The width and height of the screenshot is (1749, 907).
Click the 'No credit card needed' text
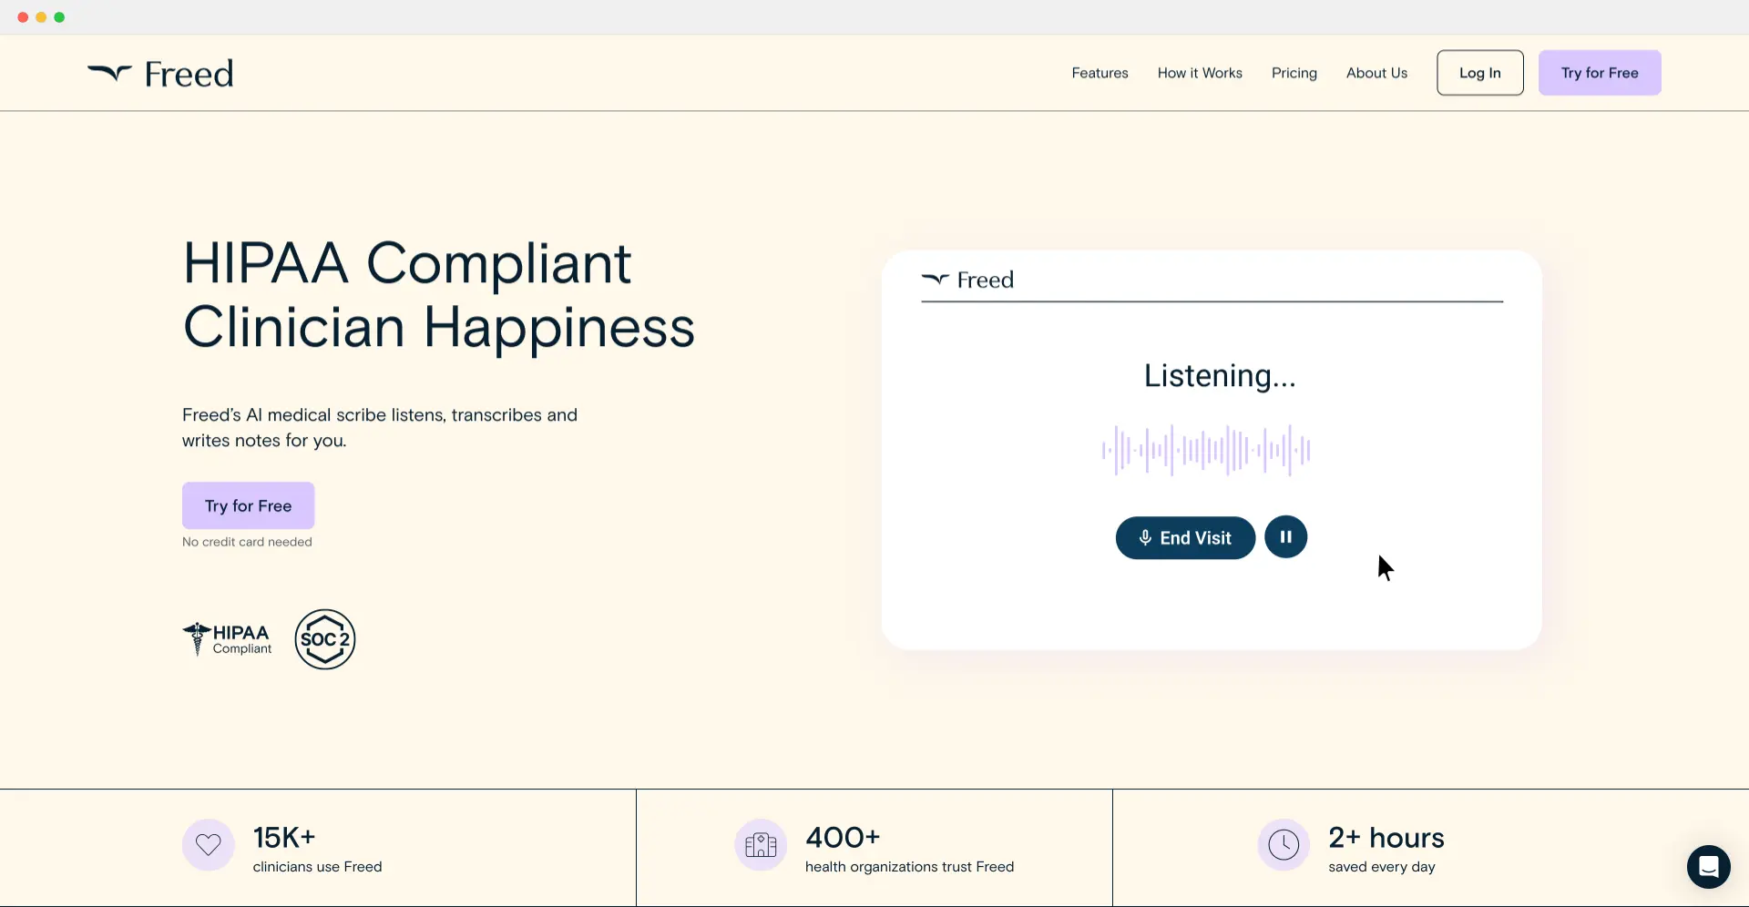(247, 542)
